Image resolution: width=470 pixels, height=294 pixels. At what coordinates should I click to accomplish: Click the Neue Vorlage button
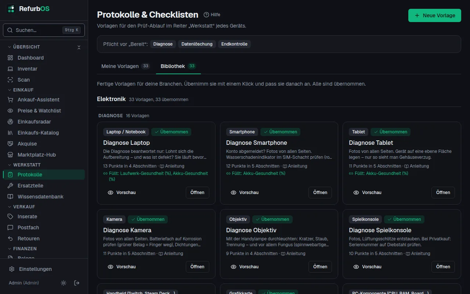click(435, 15)
